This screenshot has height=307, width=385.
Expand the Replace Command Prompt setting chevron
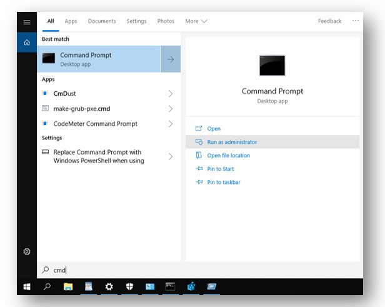[x=171, y=156]
